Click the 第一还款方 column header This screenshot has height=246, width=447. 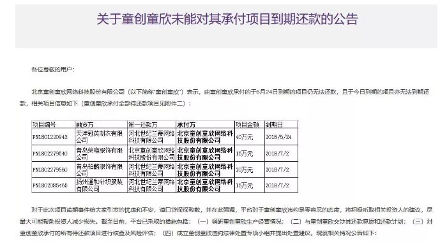click(x=152, y=124)
